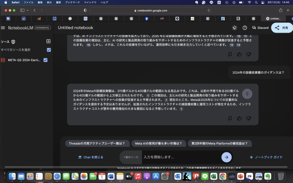The height and width of the screenshot is (183, 293).
Task: Send the chat message with the arrow icon
Action: (x=226, y=157)
